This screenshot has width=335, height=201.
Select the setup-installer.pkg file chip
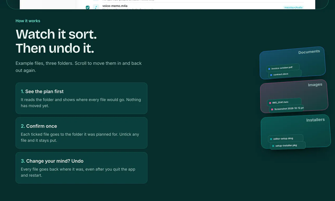point(288,145)
